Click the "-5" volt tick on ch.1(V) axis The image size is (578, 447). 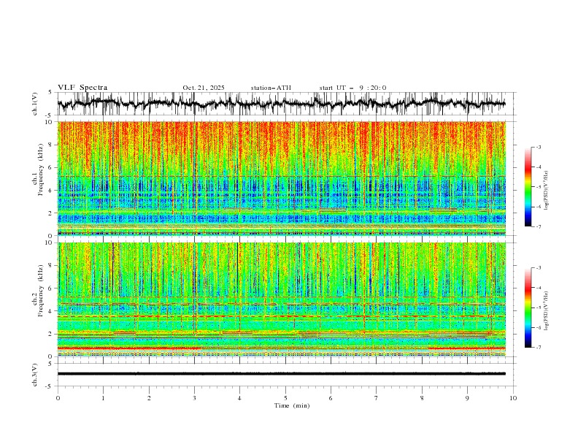click(50, 115)
